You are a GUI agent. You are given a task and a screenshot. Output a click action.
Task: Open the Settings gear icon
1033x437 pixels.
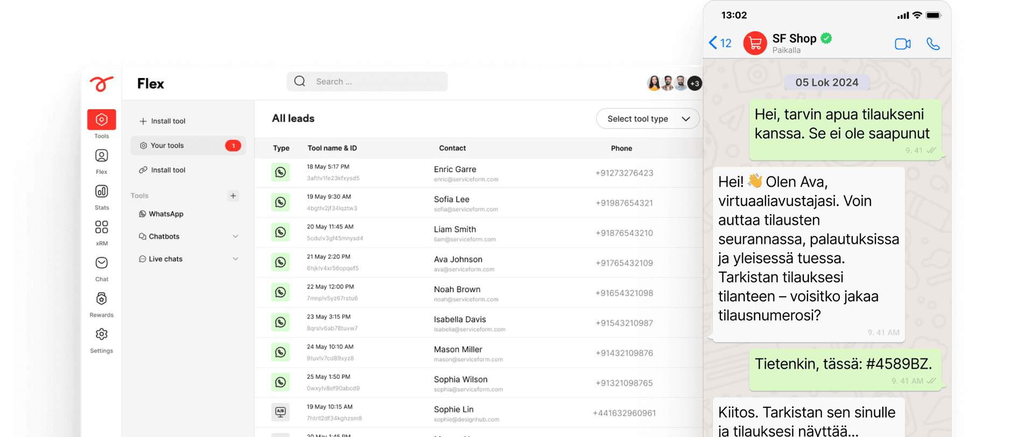point(102,335)
